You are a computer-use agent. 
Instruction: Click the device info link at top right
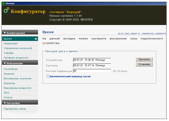pos(142,34)
